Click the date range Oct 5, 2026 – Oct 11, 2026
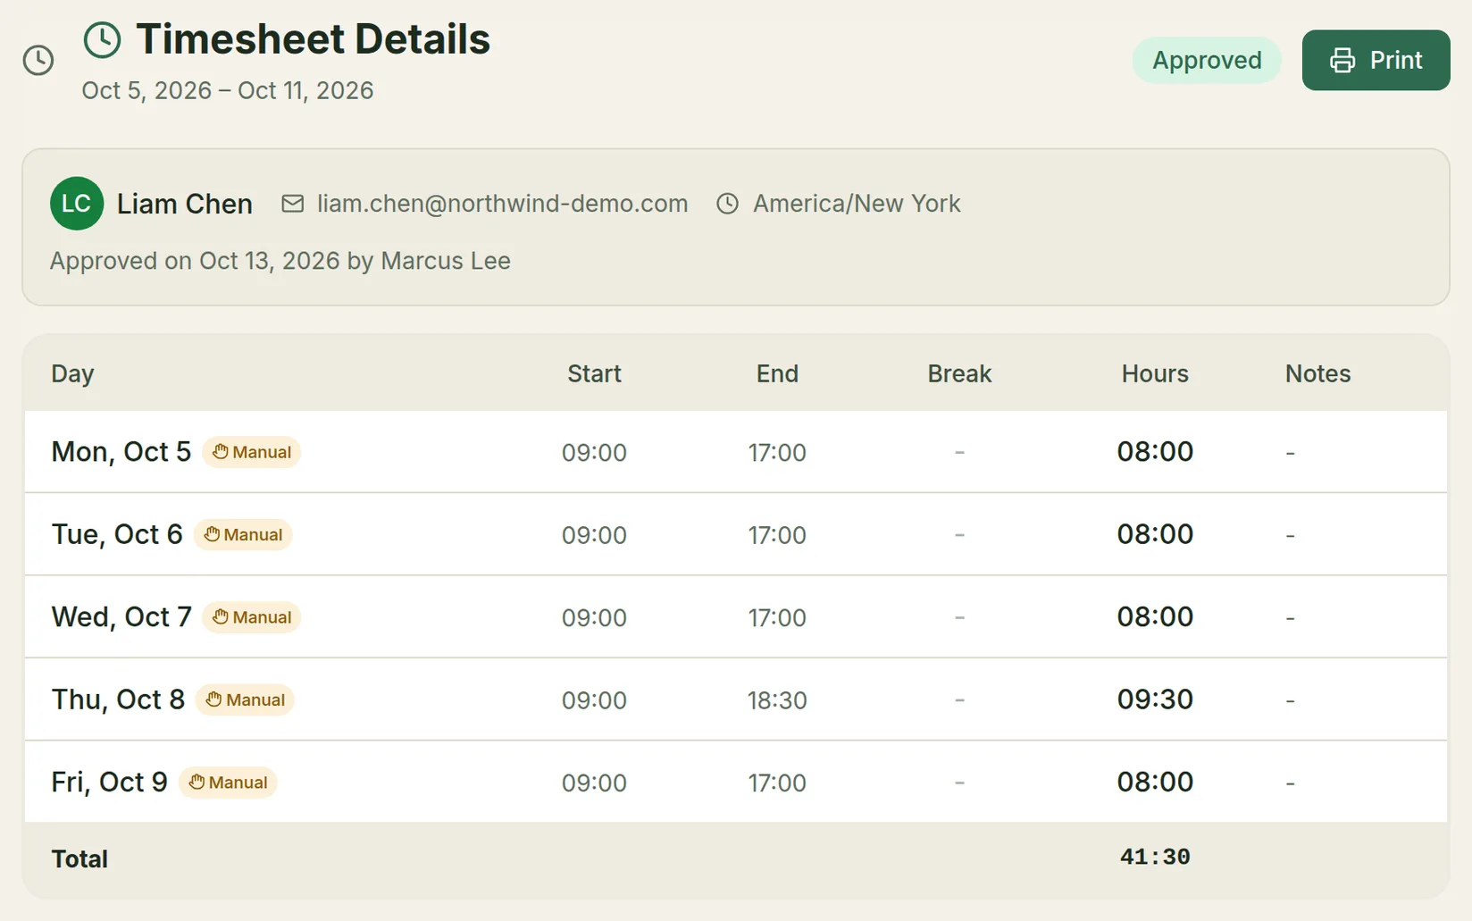Screen dimensions: 1472x921 point(228,90)
